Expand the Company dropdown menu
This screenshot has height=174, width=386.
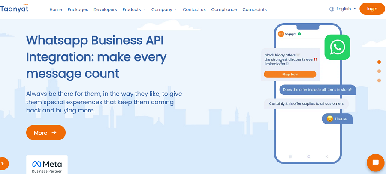point(164,9)
